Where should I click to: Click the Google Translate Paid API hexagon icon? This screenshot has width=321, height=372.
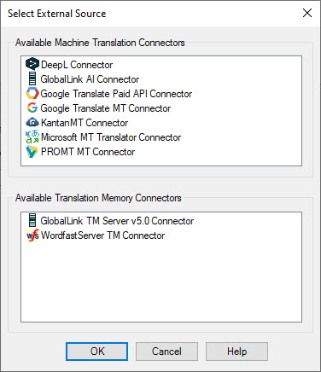coord(32,93)
